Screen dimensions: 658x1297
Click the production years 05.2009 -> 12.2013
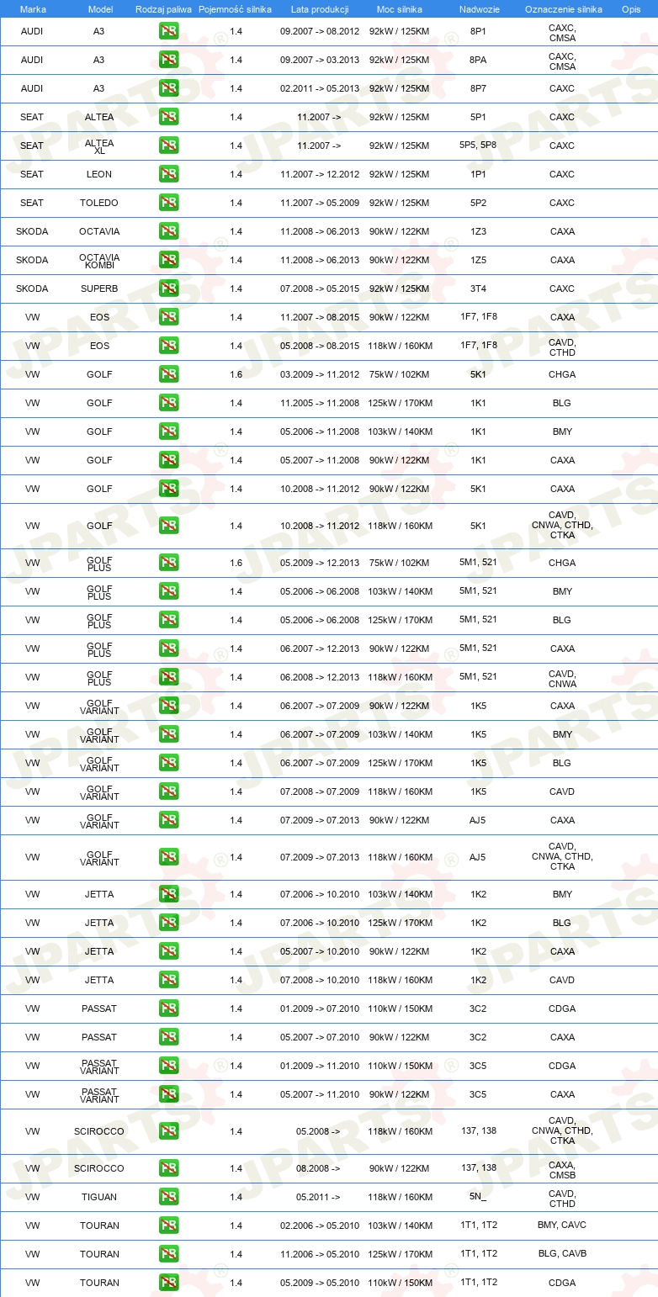320,563
